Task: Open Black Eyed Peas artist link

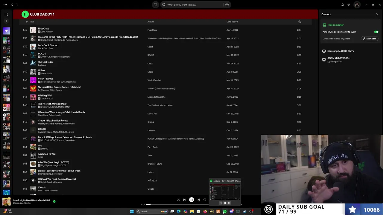Action: point(45,48)
